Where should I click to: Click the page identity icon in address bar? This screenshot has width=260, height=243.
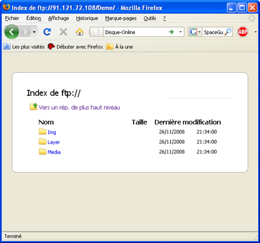coord(97,32)
